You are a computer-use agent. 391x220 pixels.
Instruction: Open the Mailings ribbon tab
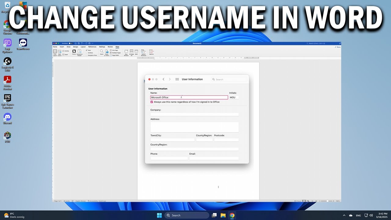point(102,47)
